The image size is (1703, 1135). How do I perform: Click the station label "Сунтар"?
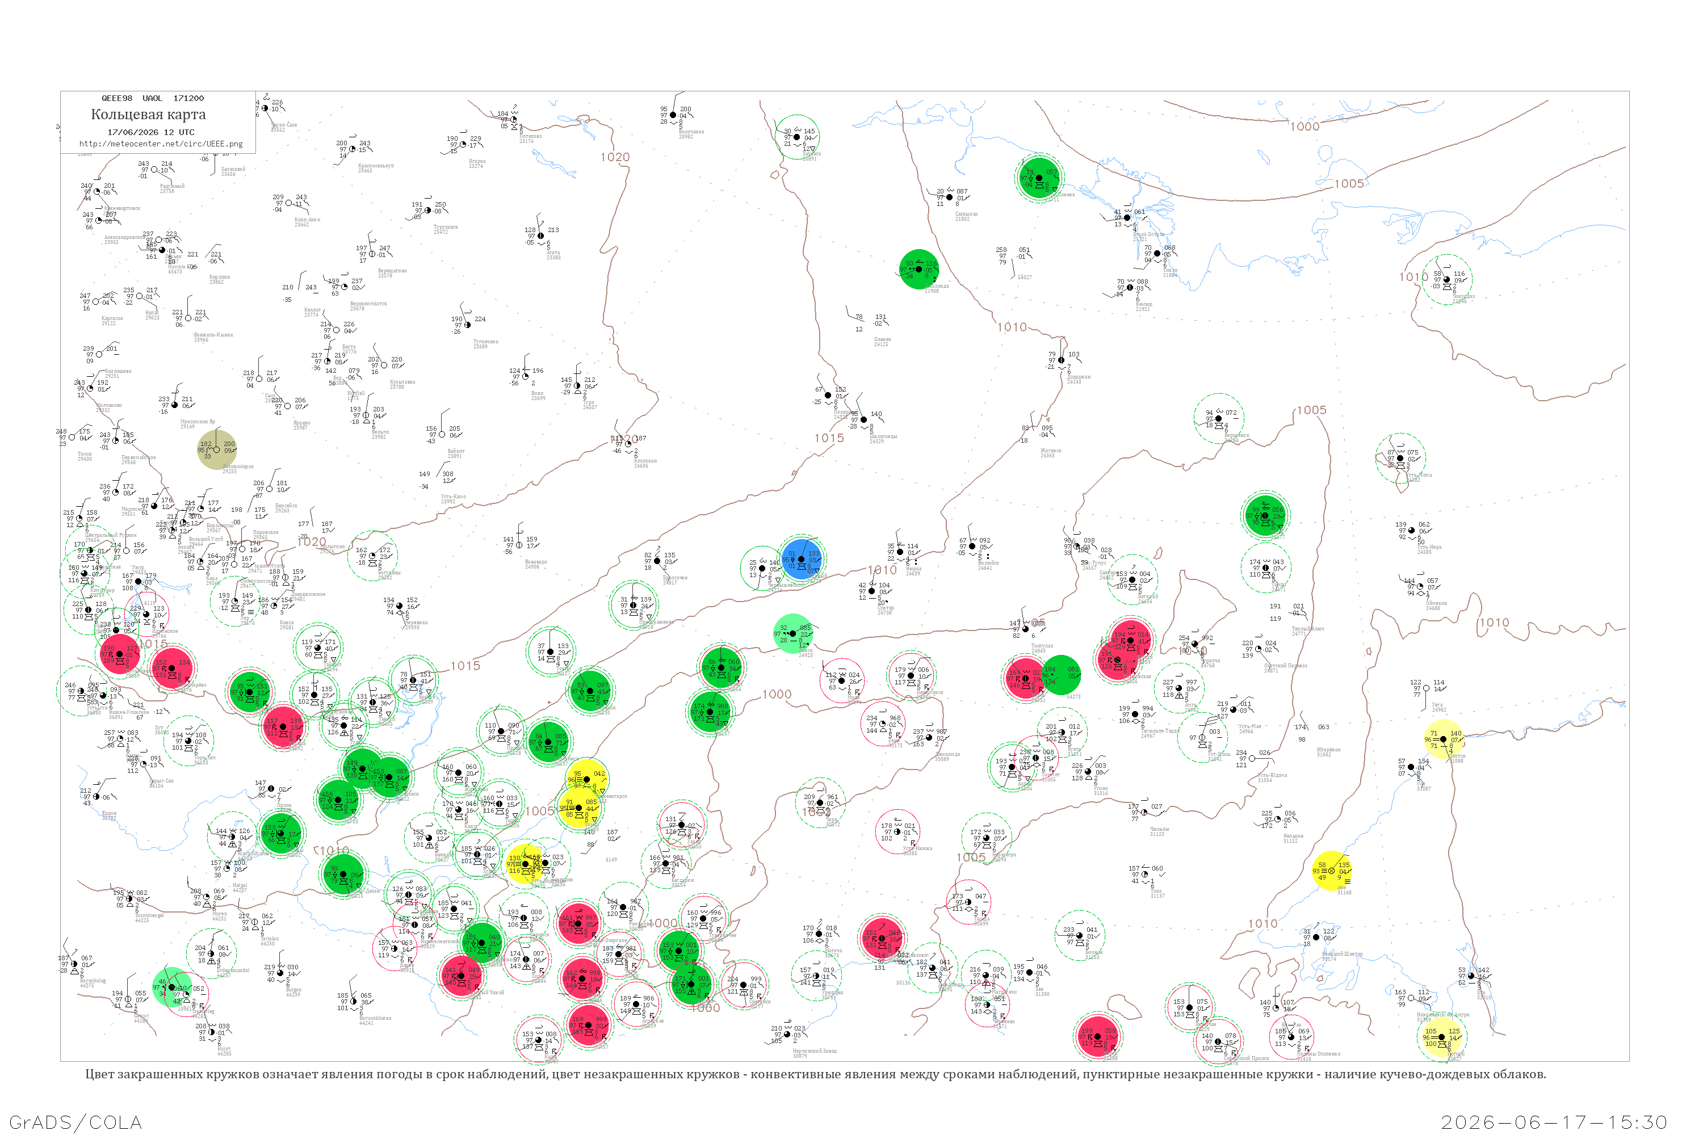885,608
